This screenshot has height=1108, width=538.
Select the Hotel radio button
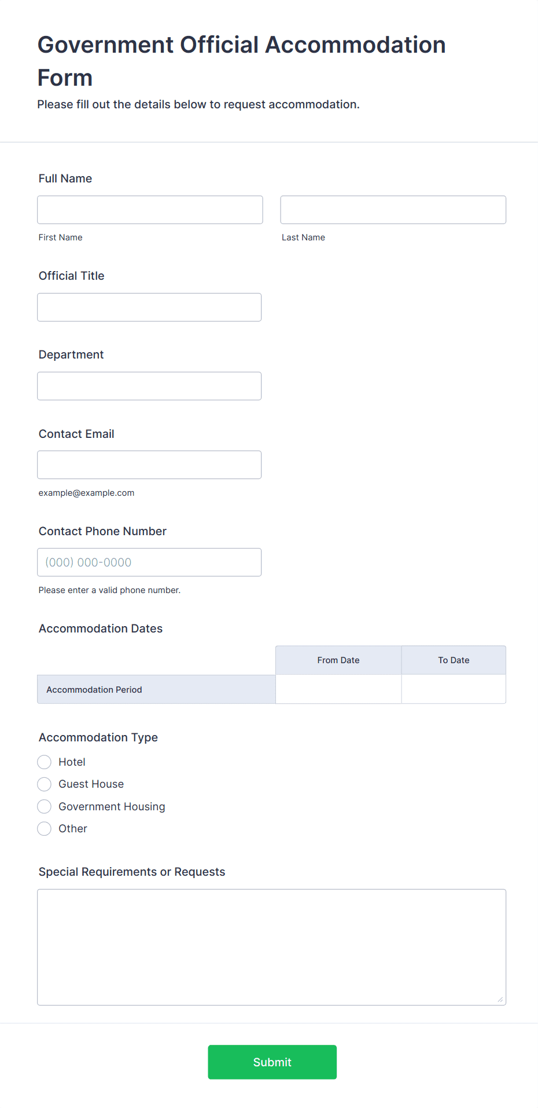click(45, 762)
